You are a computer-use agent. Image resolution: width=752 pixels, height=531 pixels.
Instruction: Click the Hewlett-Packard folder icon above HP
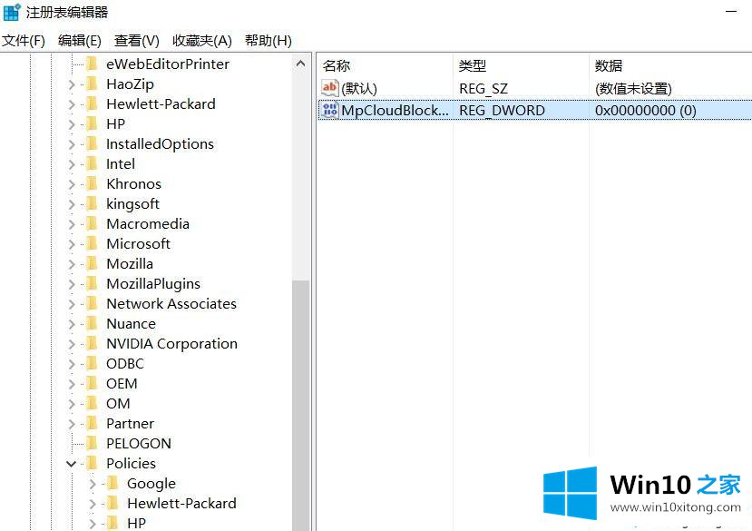pos(93,103)
